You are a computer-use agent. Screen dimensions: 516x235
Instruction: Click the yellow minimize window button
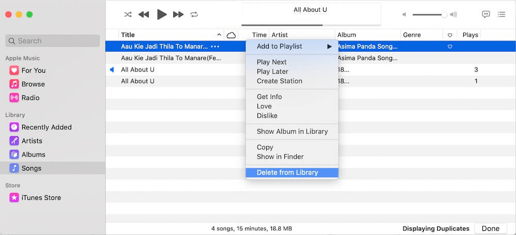(x=19, y=14)
